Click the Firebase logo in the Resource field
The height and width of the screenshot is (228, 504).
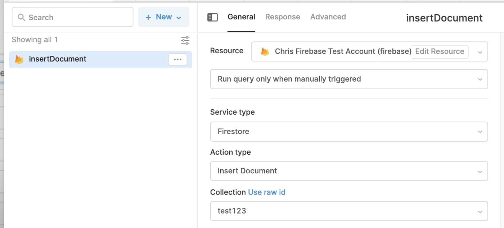point(265,51)
